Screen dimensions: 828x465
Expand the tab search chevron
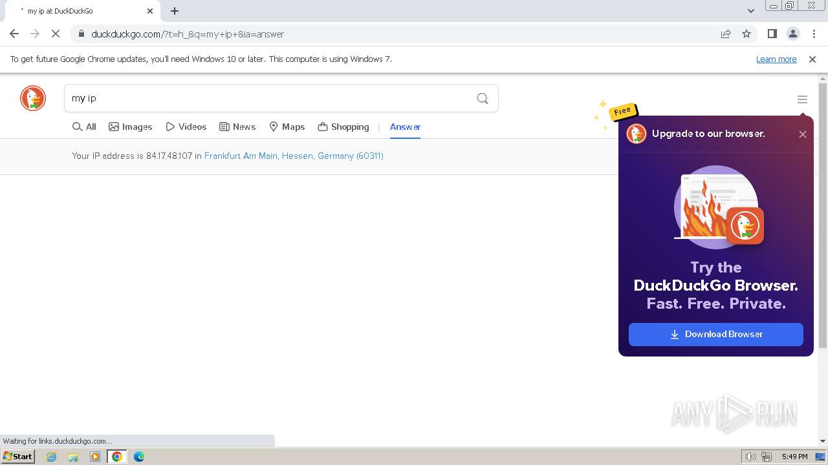pyautogui.click(x=750, y=11)
